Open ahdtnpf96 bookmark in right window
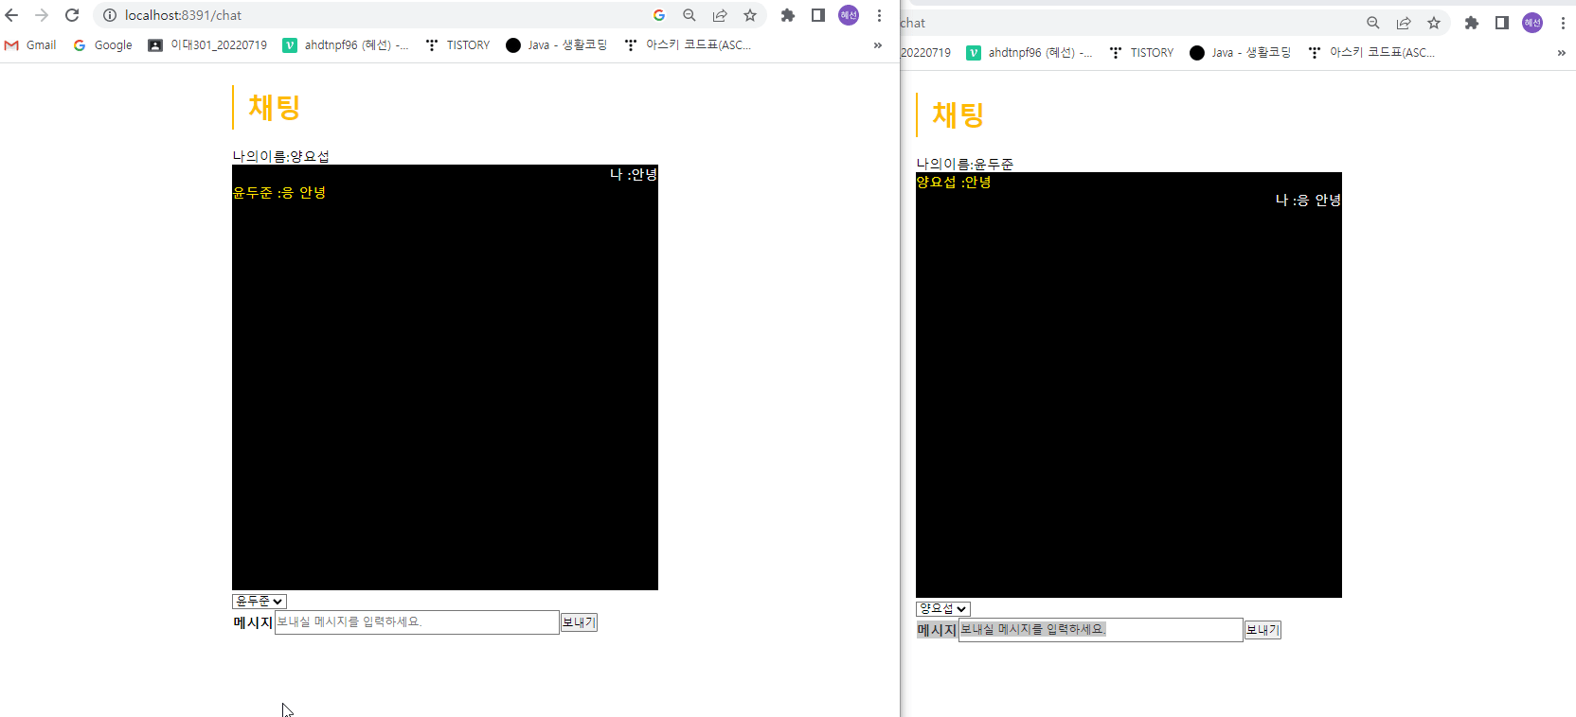The image size is (1576, 717). 1030,53
